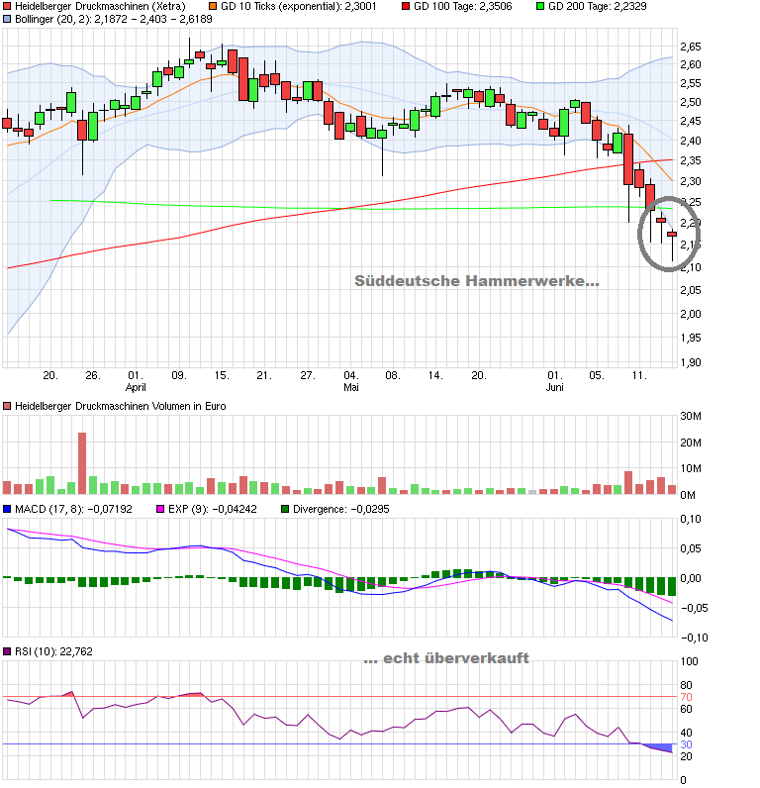Click the '01. April' date axis label
Screen dimensions: 760x788
(x=136, y=381)
